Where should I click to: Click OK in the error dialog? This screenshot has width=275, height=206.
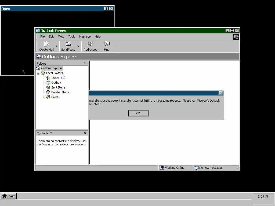coord(138,113)
